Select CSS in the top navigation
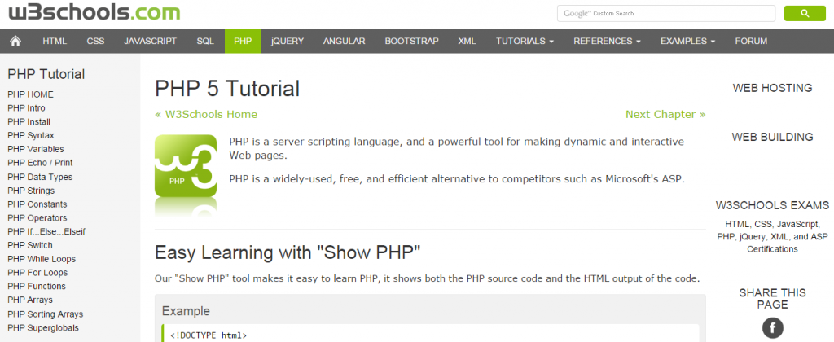The image size is (834, 342). [x=96, y=41]
